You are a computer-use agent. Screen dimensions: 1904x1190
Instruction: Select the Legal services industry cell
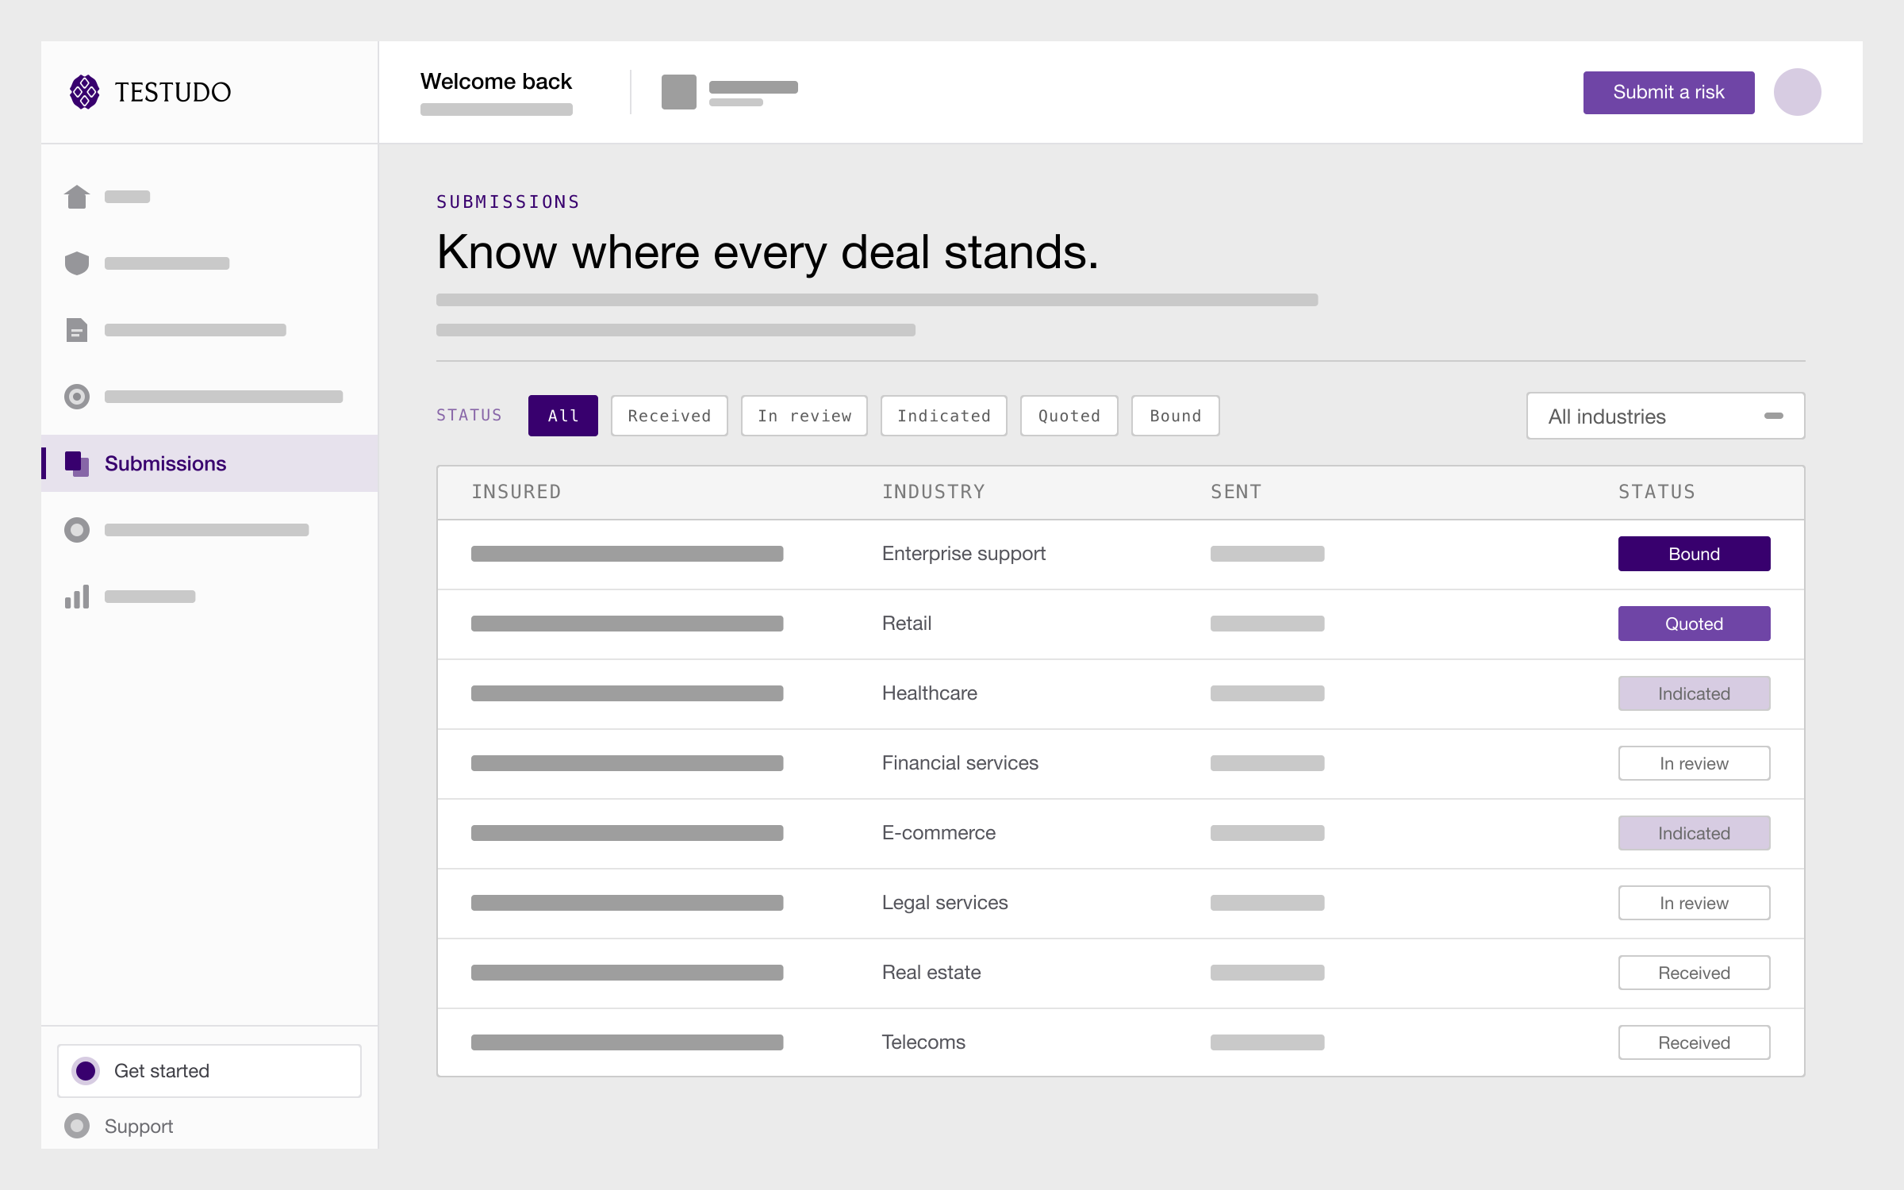(945, 903)
